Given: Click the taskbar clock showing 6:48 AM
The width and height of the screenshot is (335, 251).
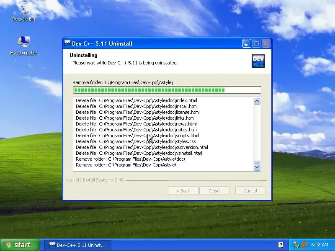Looking at the screenshot, I should click(x=320, y=245).
